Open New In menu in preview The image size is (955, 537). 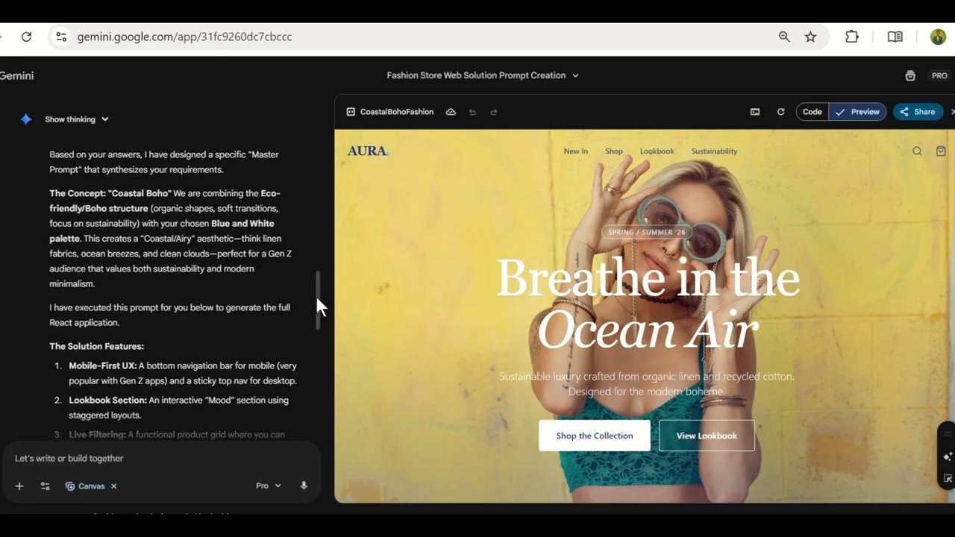click(575, 151)
